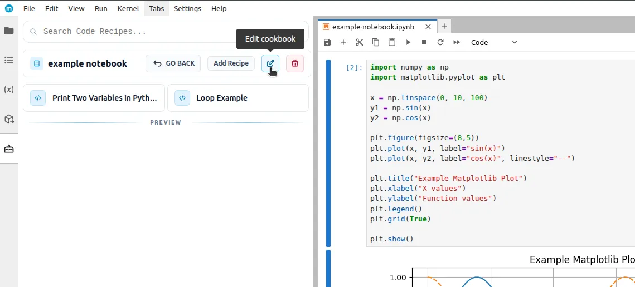This screenshot has width=635, height=287.
Task: Restart and run all cells fast-forward icon
Action: click(x=457, y=42)
